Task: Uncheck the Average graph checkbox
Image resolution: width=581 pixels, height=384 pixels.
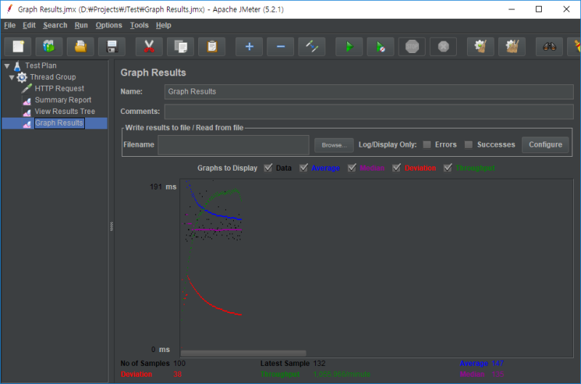Action: tap(304, 168)
